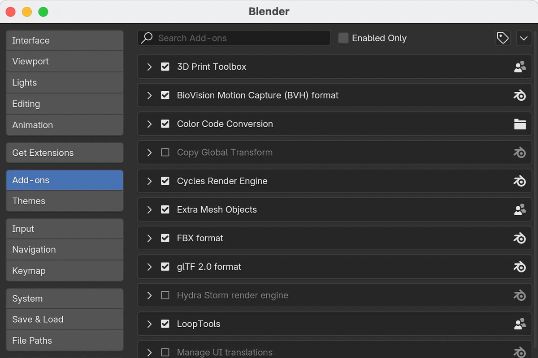Select the Lights preferences tab
Image resolution: width=538 pixels, height=358 pixels.
[65, 83]
